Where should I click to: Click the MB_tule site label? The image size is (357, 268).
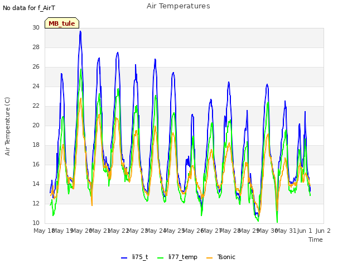coord(62,23)
